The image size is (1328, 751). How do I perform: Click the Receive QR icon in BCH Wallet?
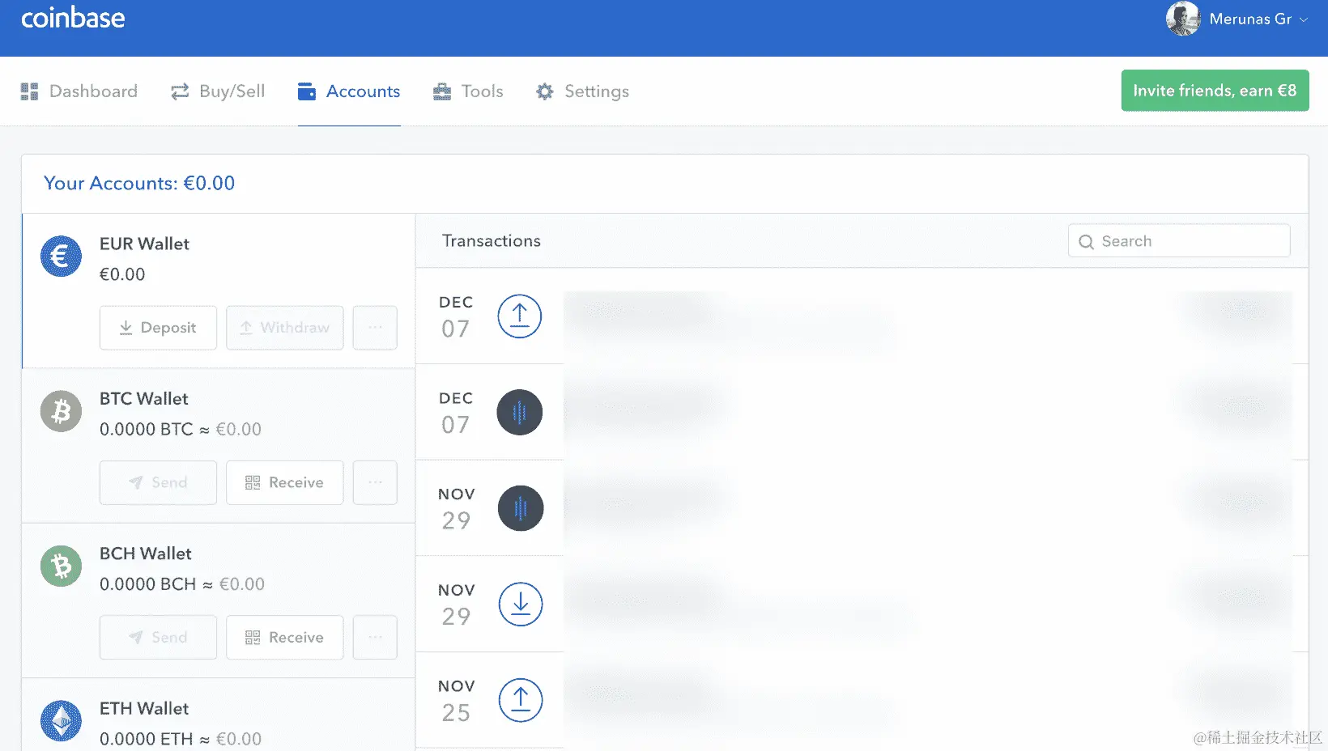253,638
